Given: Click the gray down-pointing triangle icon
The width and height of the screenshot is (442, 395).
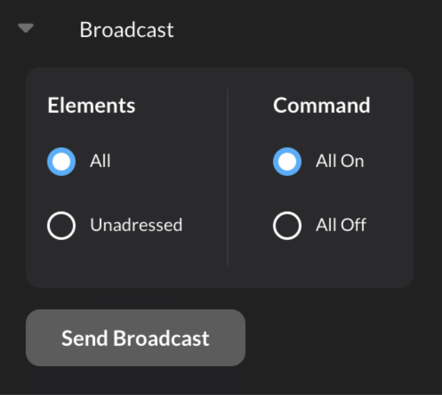Looking at the screenshot, I should click(26, 28).
